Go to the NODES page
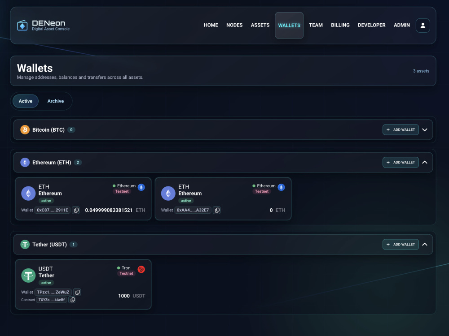Screen dimensions: 449x336 coord(234,25)
